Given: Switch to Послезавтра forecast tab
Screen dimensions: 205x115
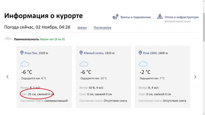Looking at the screenshot, I should [x=102, y=28].
